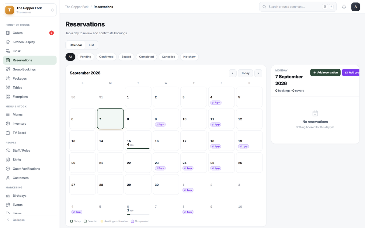Click Group event legend swatch

point(132,221)
